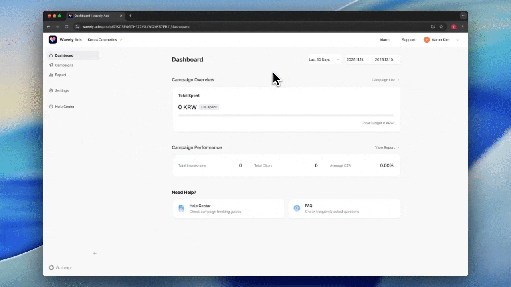Expand the Last 30 Days date range selector
The image size is (511, 287).
[x=323, y=59]
